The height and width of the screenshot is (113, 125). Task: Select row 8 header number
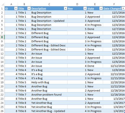click(x=2, y=37)
